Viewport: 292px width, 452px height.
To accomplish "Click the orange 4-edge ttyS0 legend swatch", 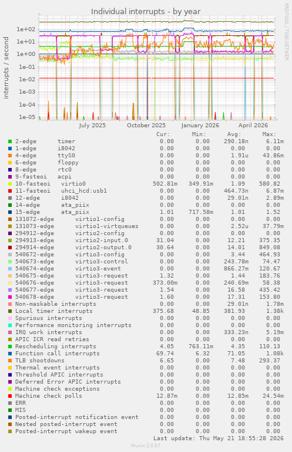I will (x=10, y=156).
